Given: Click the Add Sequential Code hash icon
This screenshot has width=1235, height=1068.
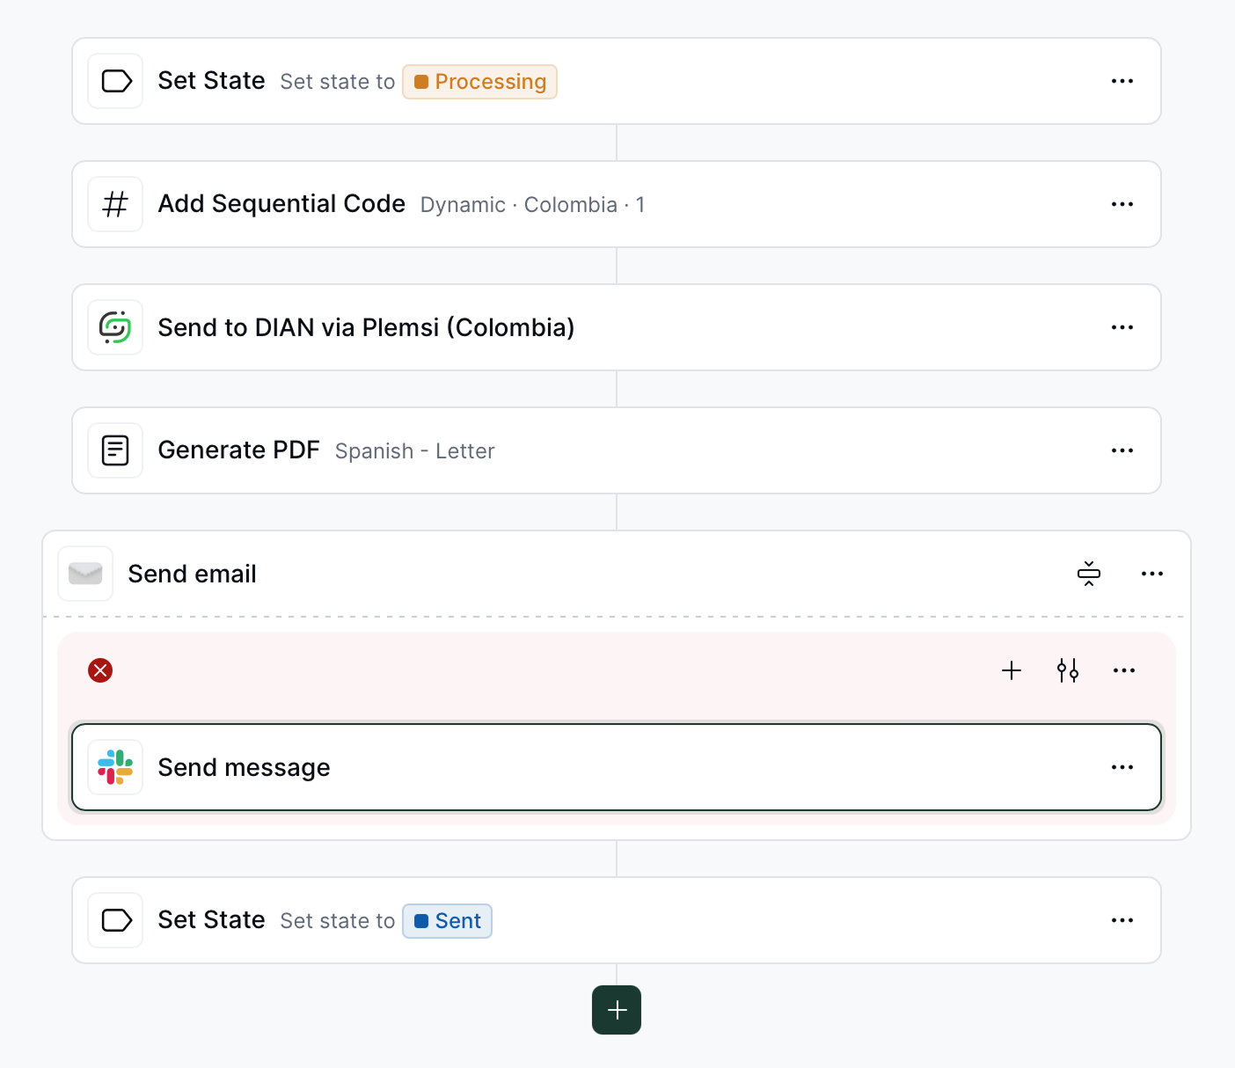Looking at the screenshot, I should (x=116, y=204).
